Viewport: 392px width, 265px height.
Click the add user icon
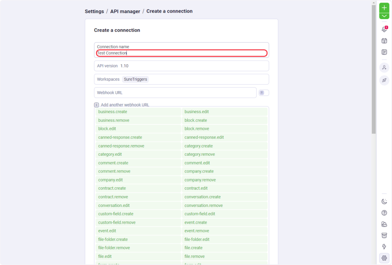(384, 67)
